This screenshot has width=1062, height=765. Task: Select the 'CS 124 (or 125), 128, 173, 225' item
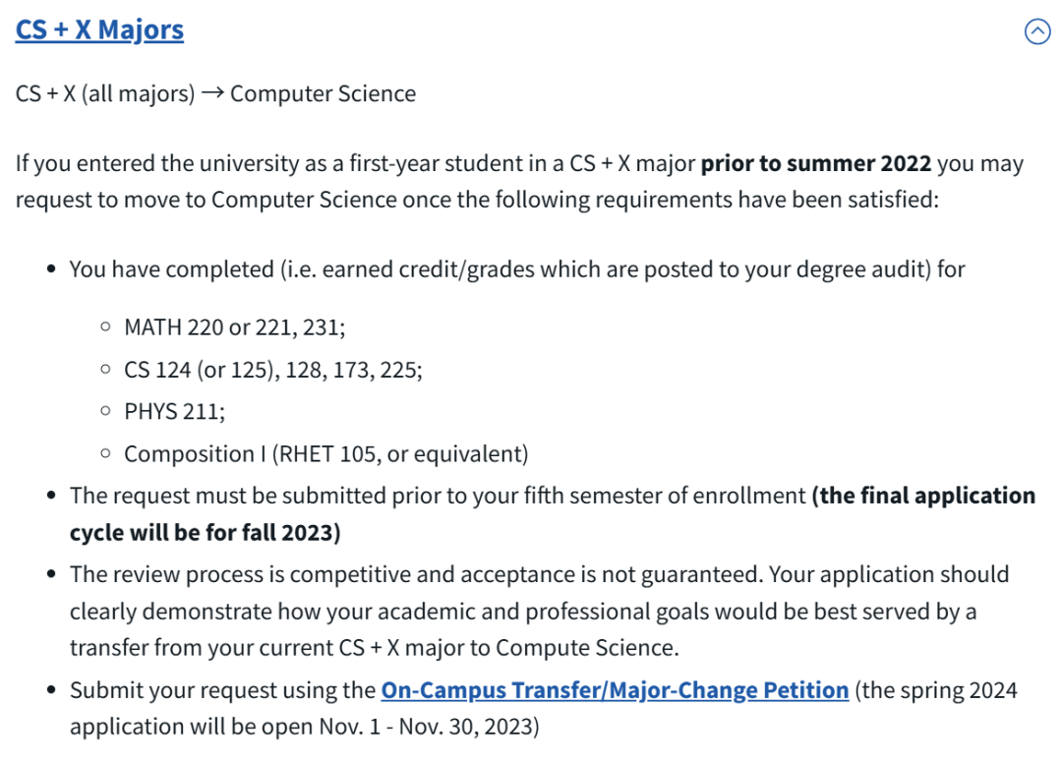click(273, 370)
